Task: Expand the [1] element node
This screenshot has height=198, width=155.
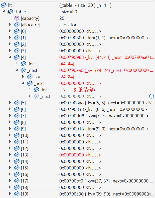Action: (10, 37)
